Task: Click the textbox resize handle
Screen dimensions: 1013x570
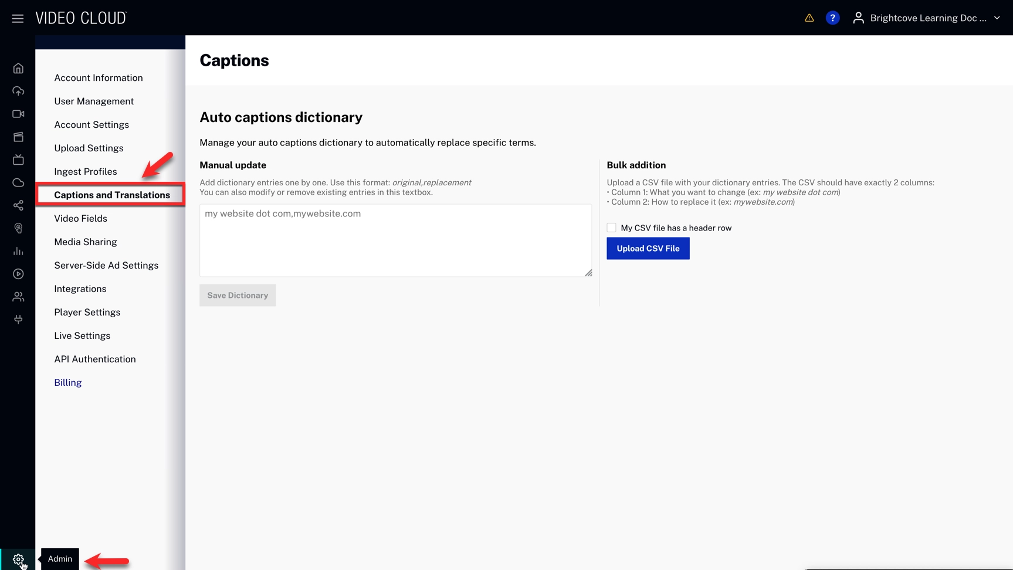Action: click(x=588, y=273)
